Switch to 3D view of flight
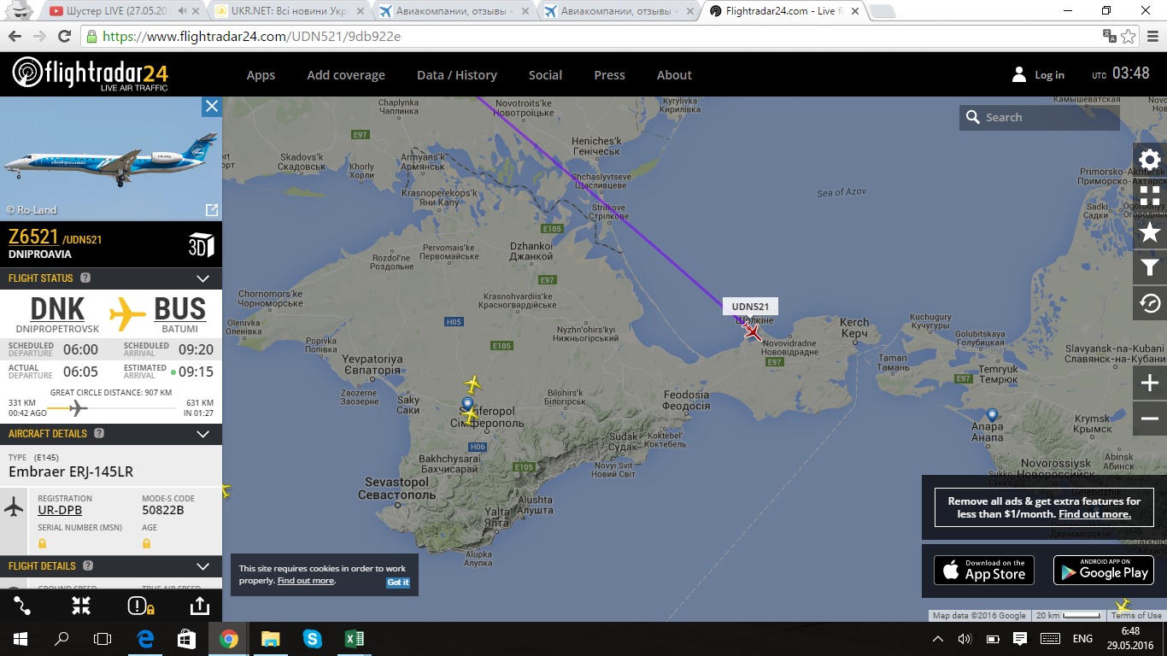 pyautogui.click(x=201, y=245)
